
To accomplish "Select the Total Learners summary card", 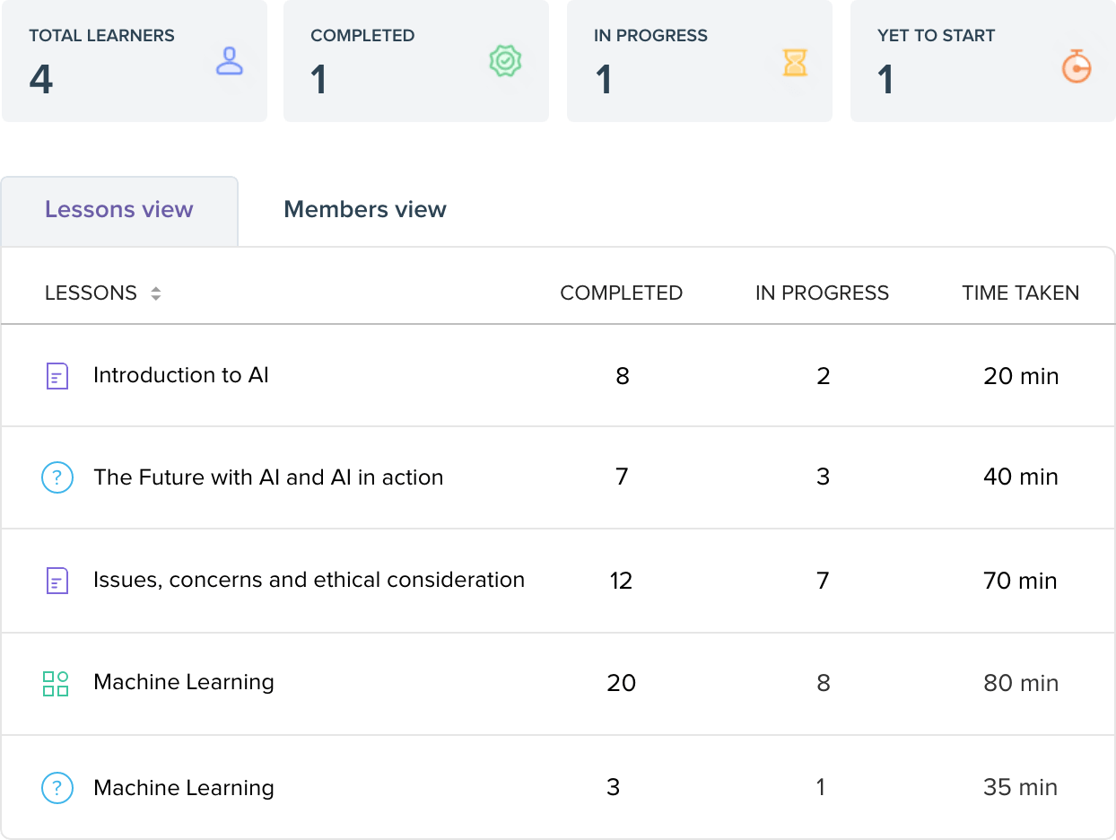I will [x=135, y=61].
